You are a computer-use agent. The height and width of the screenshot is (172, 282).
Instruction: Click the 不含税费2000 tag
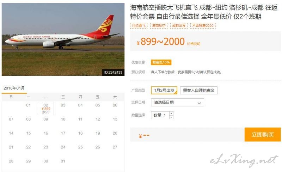(x=203, y=26)
